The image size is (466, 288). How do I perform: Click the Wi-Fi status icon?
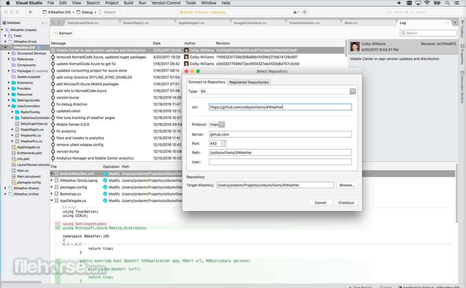427,3
